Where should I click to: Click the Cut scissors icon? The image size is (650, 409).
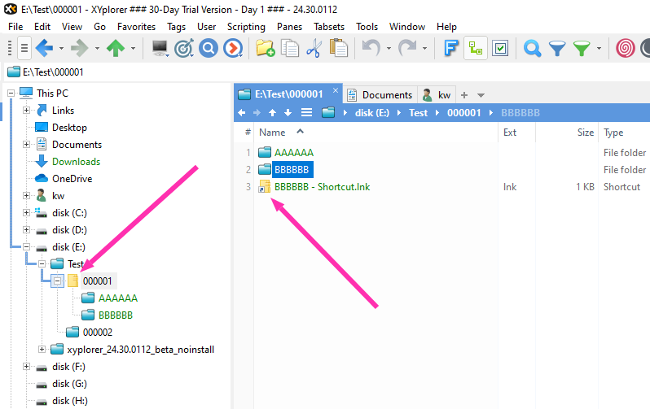pyautogui.click(x=314, y=48)
